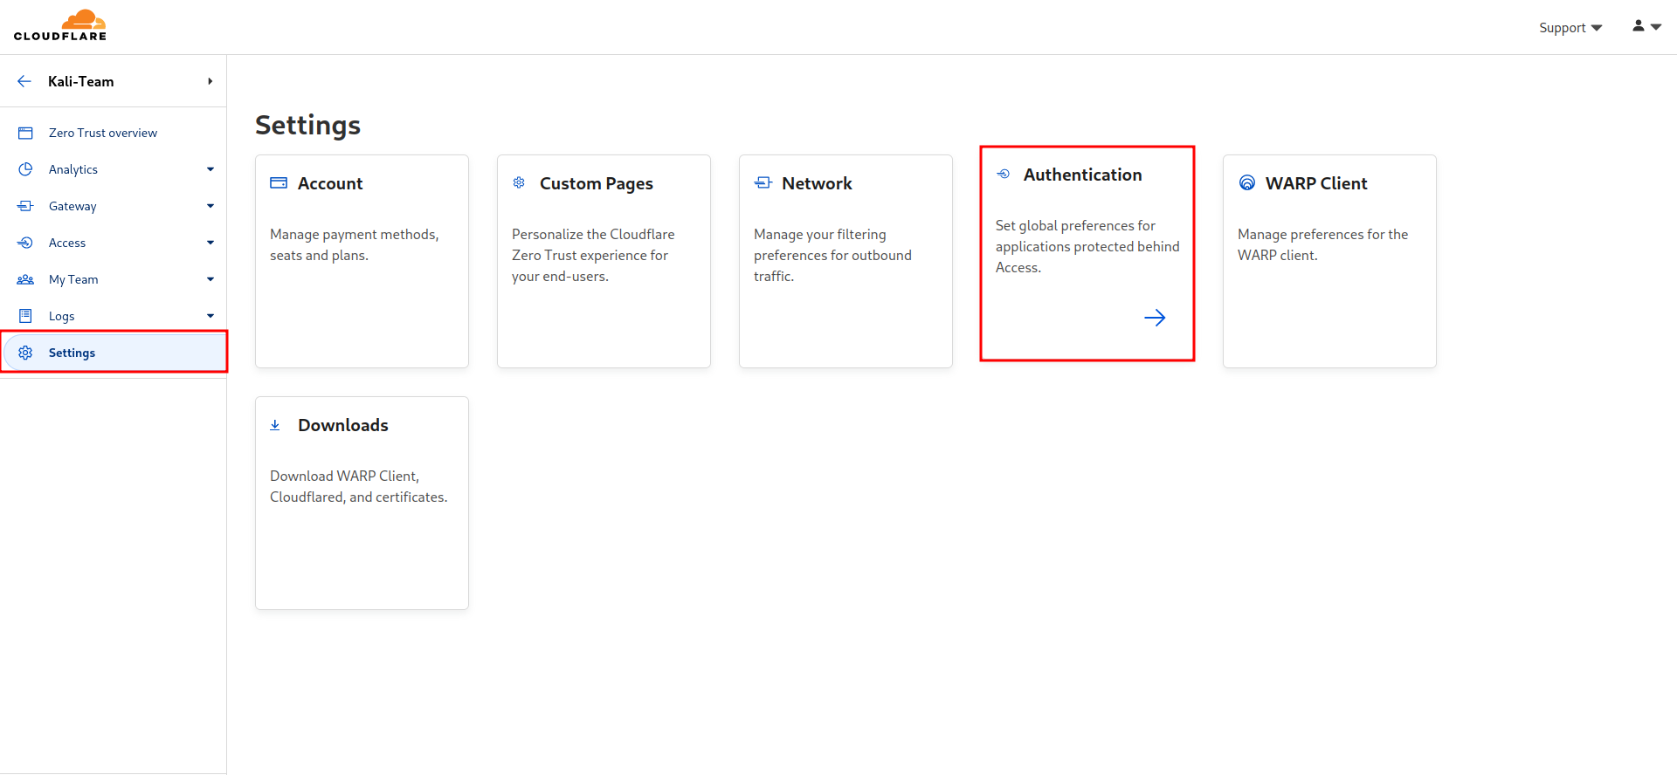Select the Analytics sidebar item
The height and width of the screenshot is (775, 1677).
[x=114, y=169]
